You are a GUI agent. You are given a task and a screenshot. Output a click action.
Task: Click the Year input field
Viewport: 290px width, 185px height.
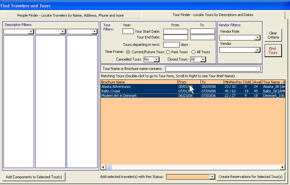pos(128,31)
